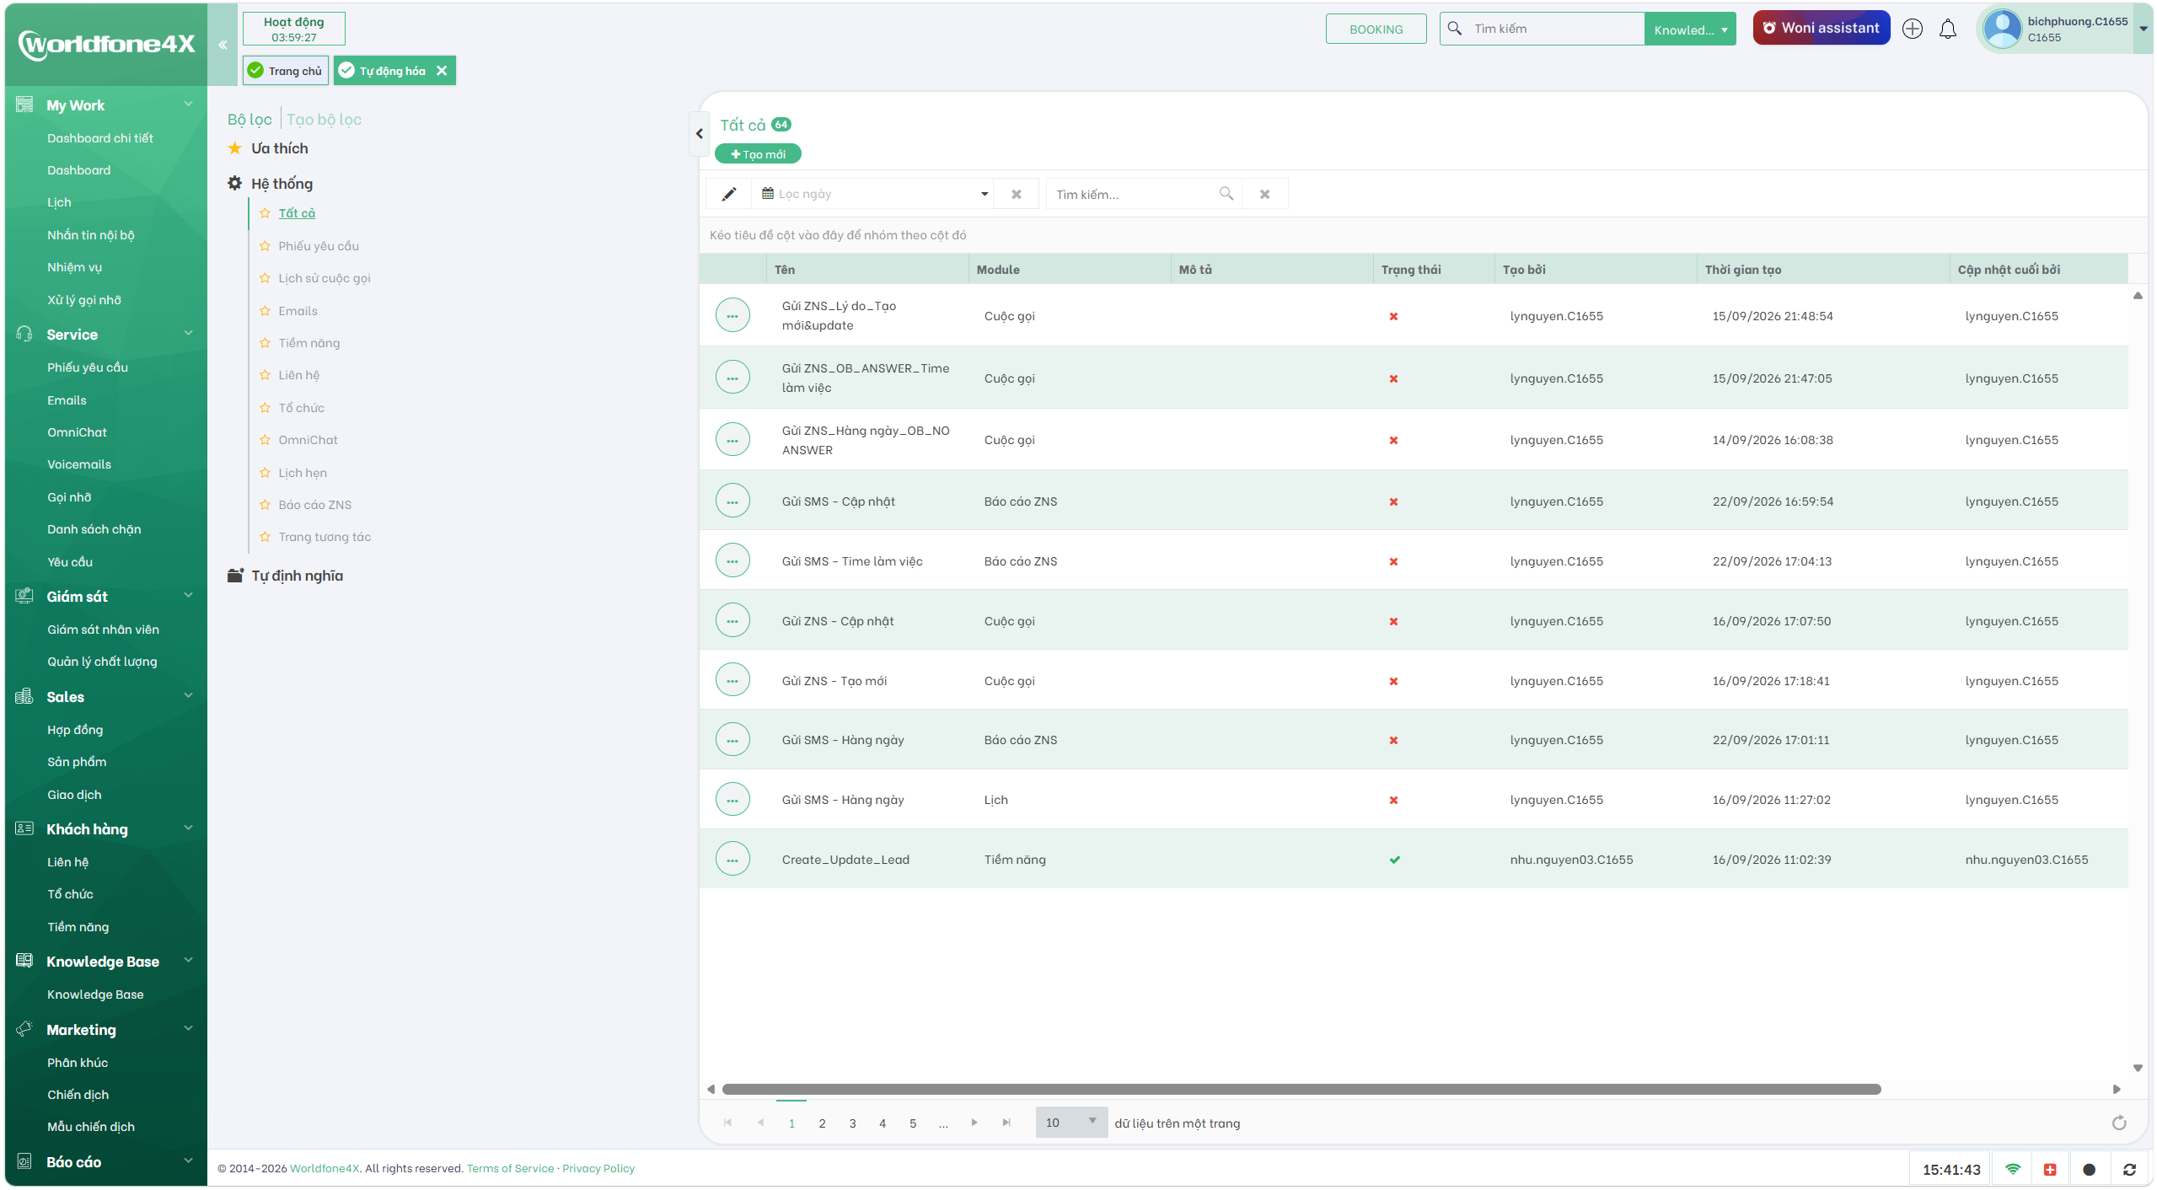Click the red plus icon in status bar
This screenshot has width=2157, height=1190.
coord(2050,1169)
